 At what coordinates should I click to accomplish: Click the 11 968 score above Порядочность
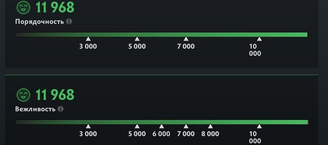55,8
